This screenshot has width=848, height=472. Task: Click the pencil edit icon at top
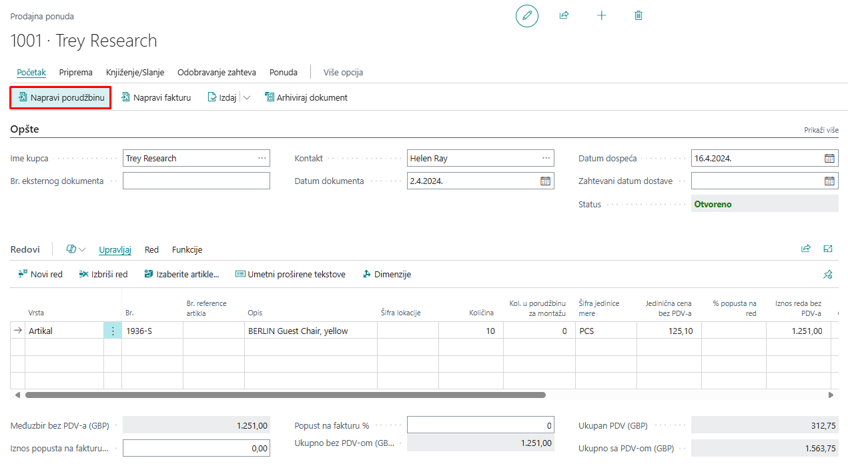click(526, 15)
